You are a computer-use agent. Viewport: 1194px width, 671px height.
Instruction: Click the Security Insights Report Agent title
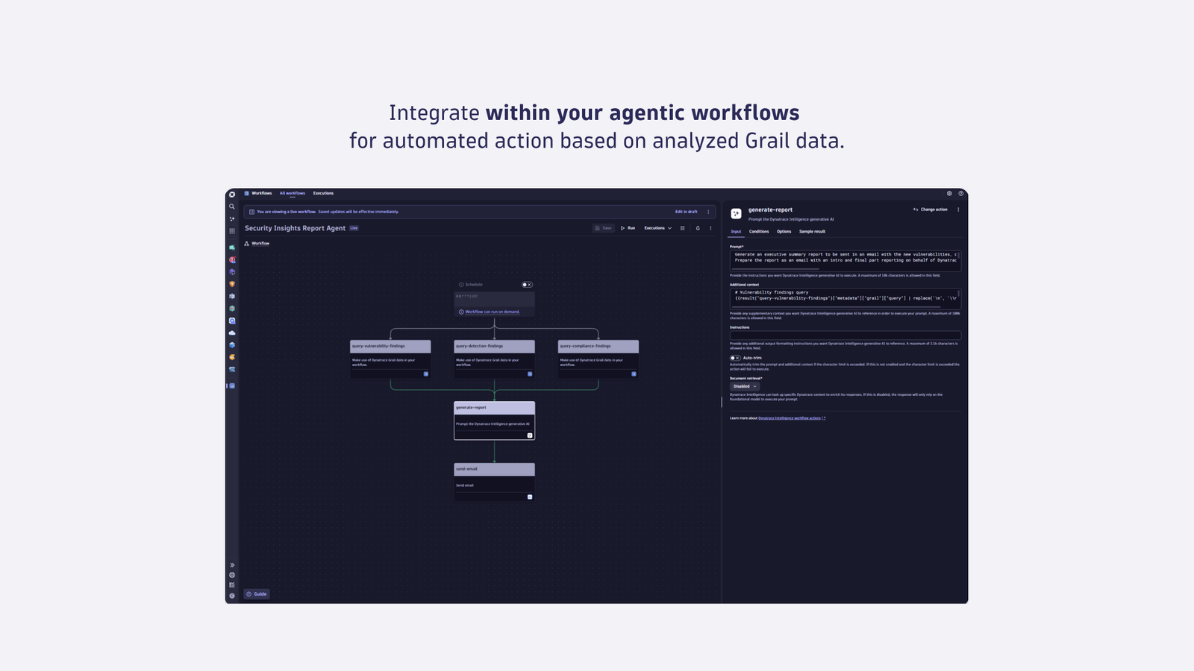[295, 228]
